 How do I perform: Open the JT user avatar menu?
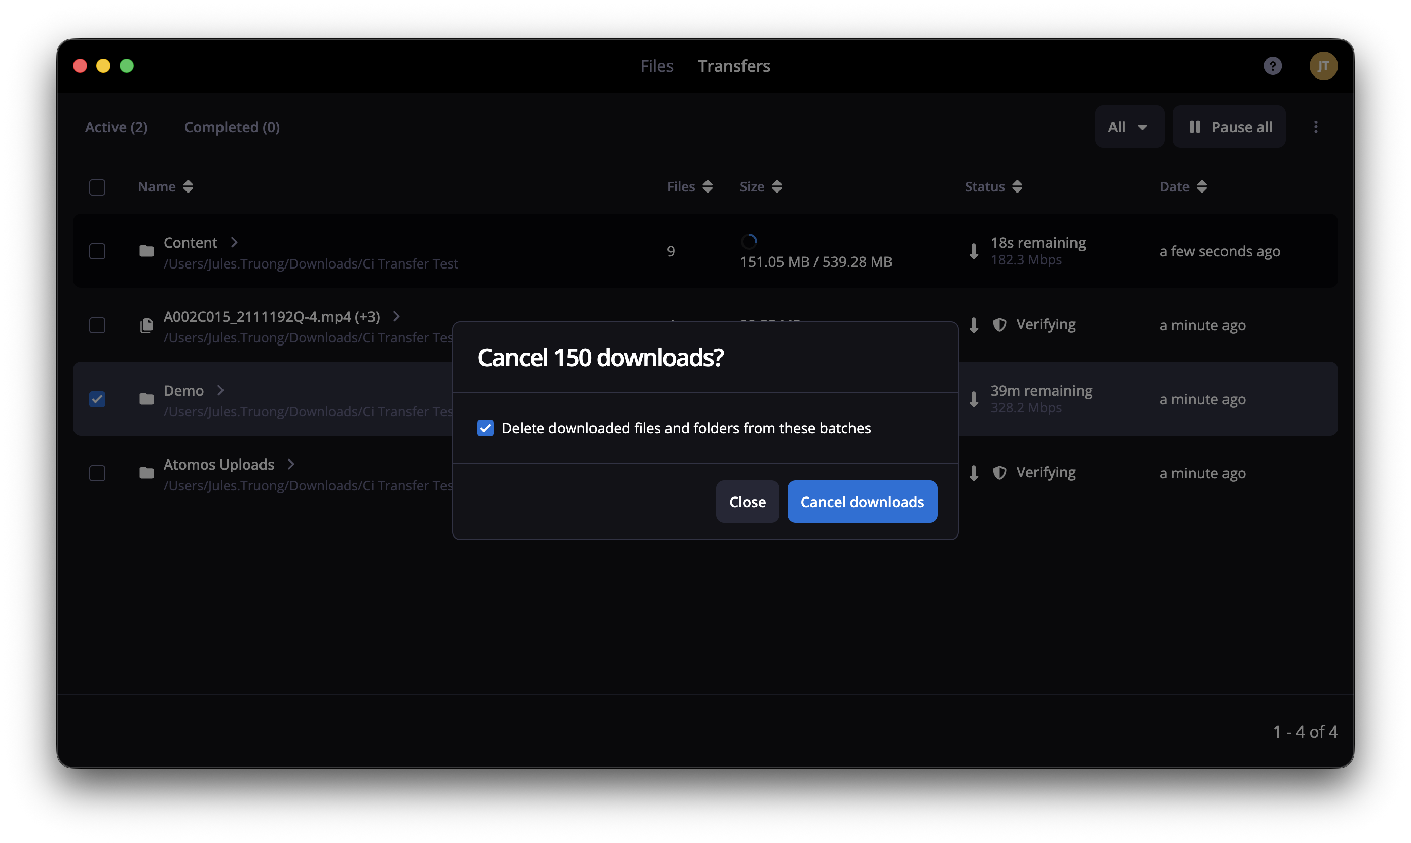[1322, 66]
